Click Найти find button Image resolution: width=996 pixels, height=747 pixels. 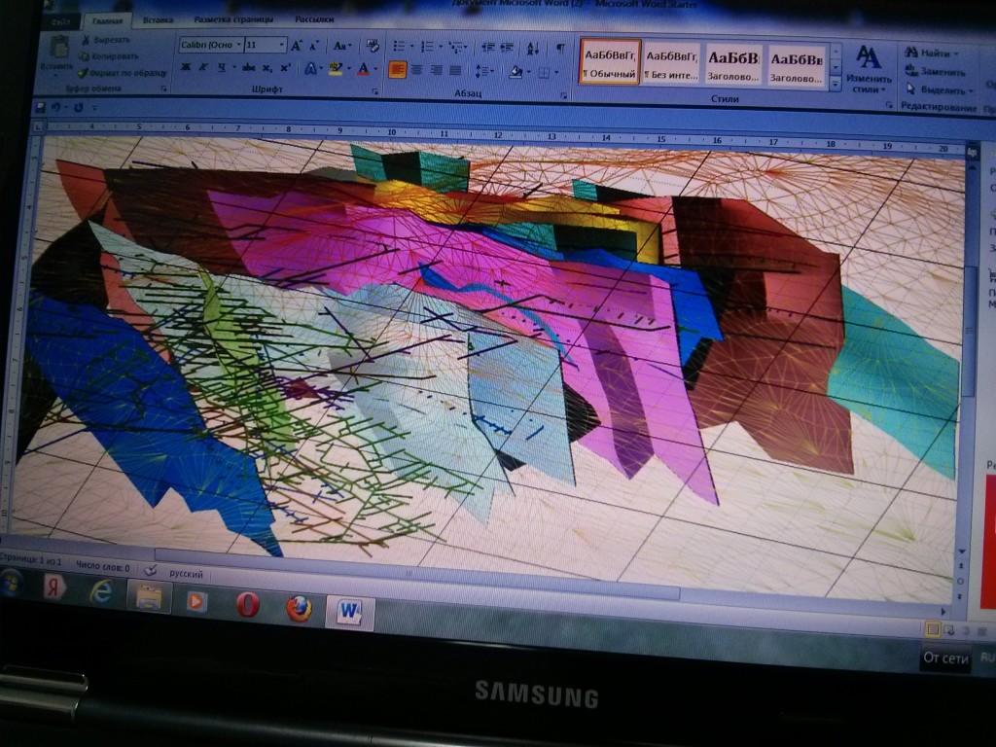(x=931, y=53)
